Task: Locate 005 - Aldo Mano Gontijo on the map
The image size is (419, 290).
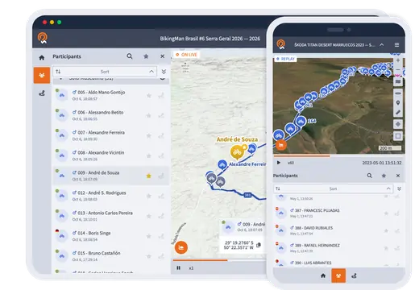Action: pos(161,95)
